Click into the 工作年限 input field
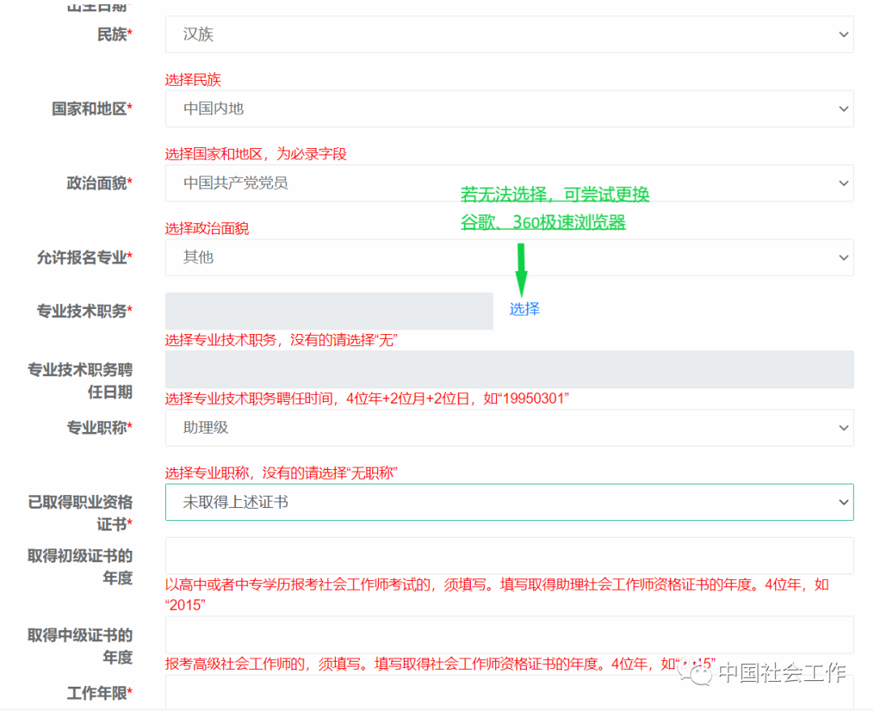Viewport: 874px width, 711px height. (508, 692)
